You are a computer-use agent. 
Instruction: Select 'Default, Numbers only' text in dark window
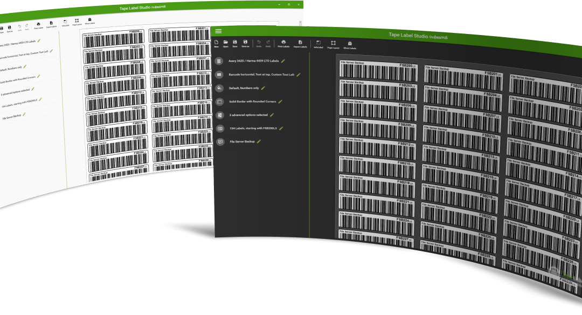244,88
